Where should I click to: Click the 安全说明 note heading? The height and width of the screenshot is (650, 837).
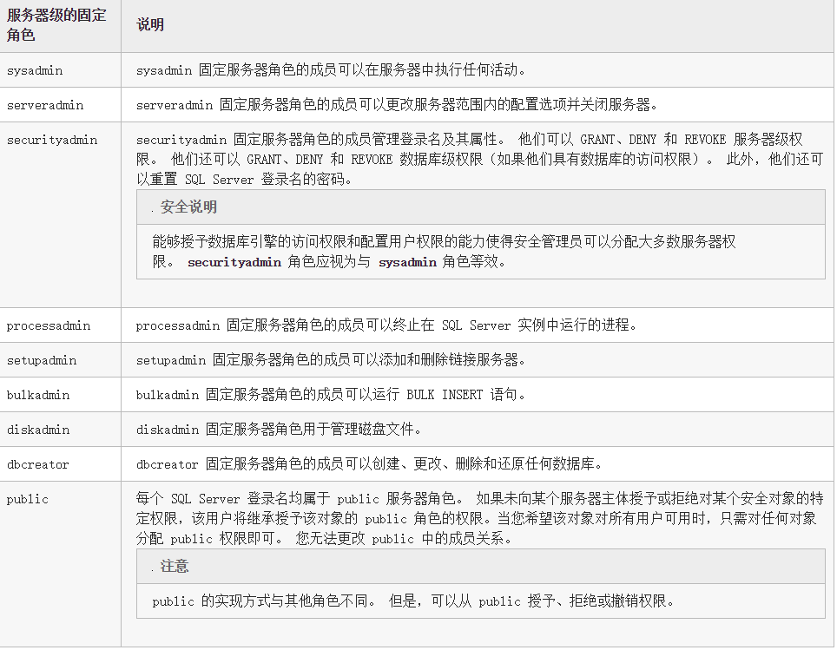click(188, 207)
